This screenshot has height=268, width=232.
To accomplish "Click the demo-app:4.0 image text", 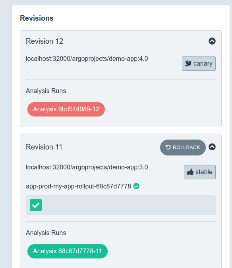I will [x=87, y=58].
